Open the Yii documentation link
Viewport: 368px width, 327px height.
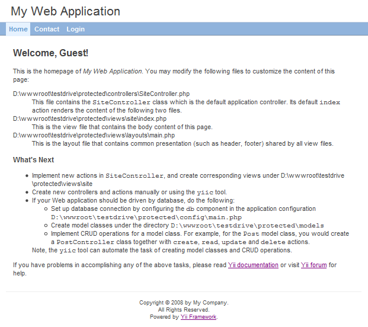pos(253,265)
